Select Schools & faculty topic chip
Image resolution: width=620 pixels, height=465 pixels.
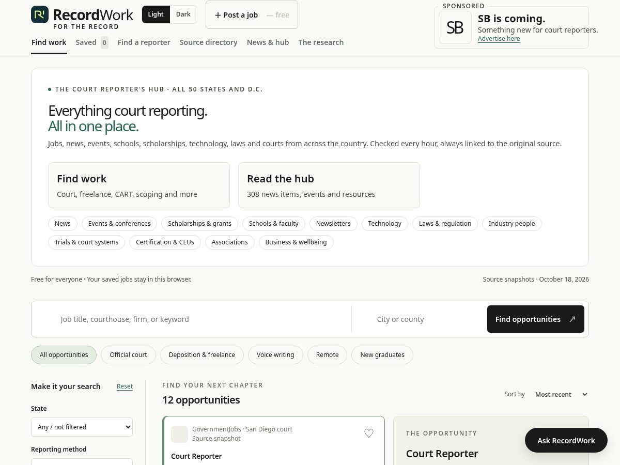(x=274, y=224)
